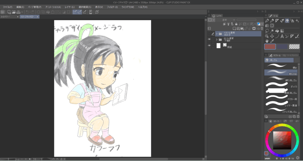Viewport: 303px width, 161px height.
Task: Select the Text tool
Action: (282, 36)
